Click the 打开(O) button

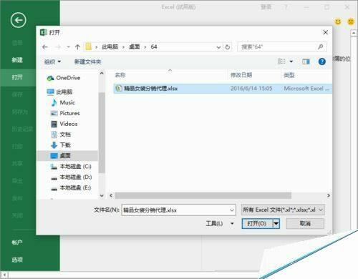257,224
